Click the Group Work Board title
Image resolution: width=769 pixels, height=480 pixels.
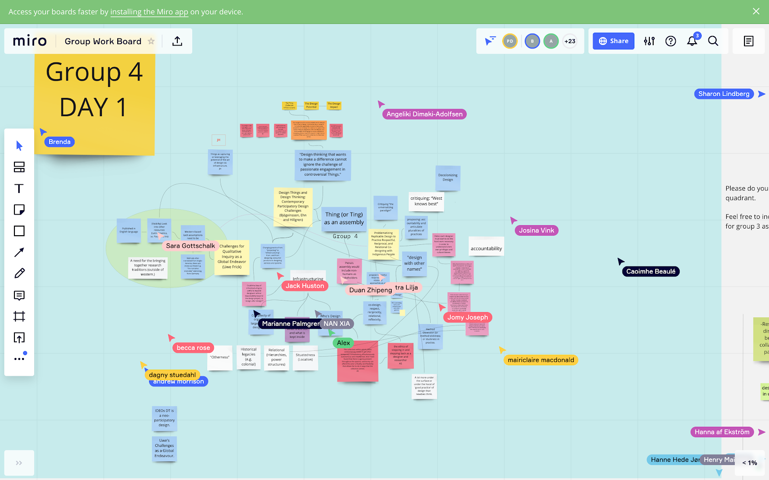[103, 41]
